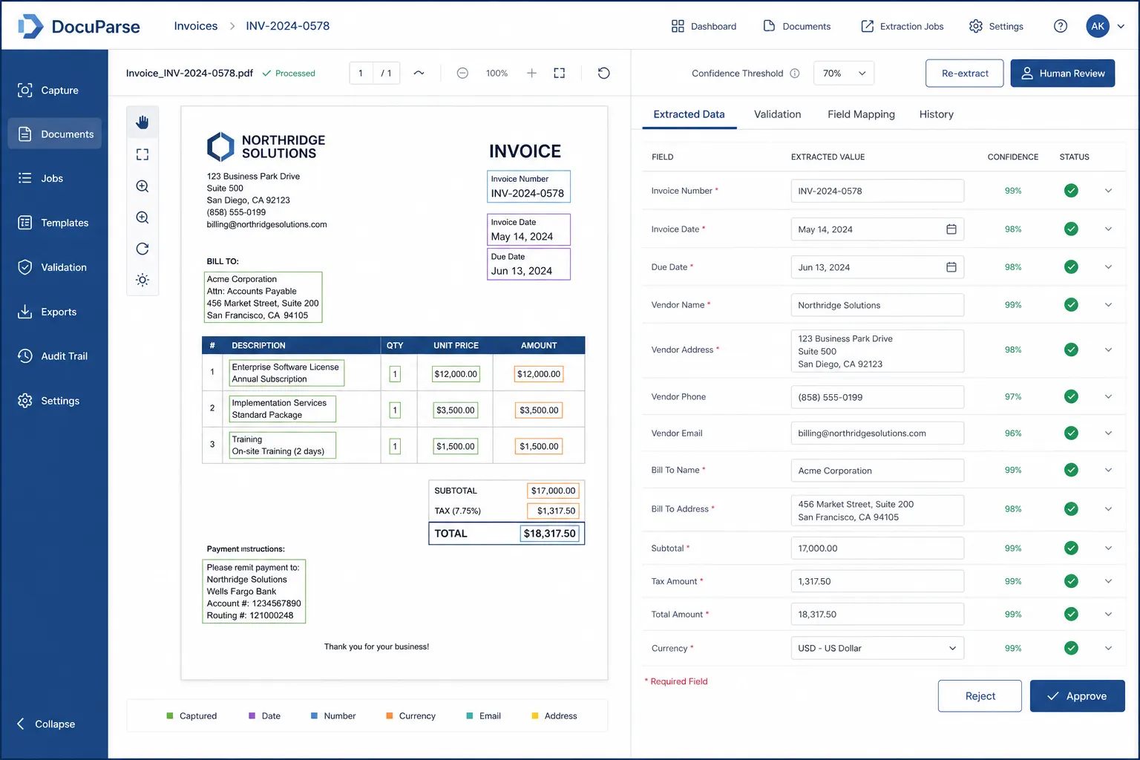Click the help question mark icon
Viewport: 1140px width, 760px height.
coord(1061,26)
